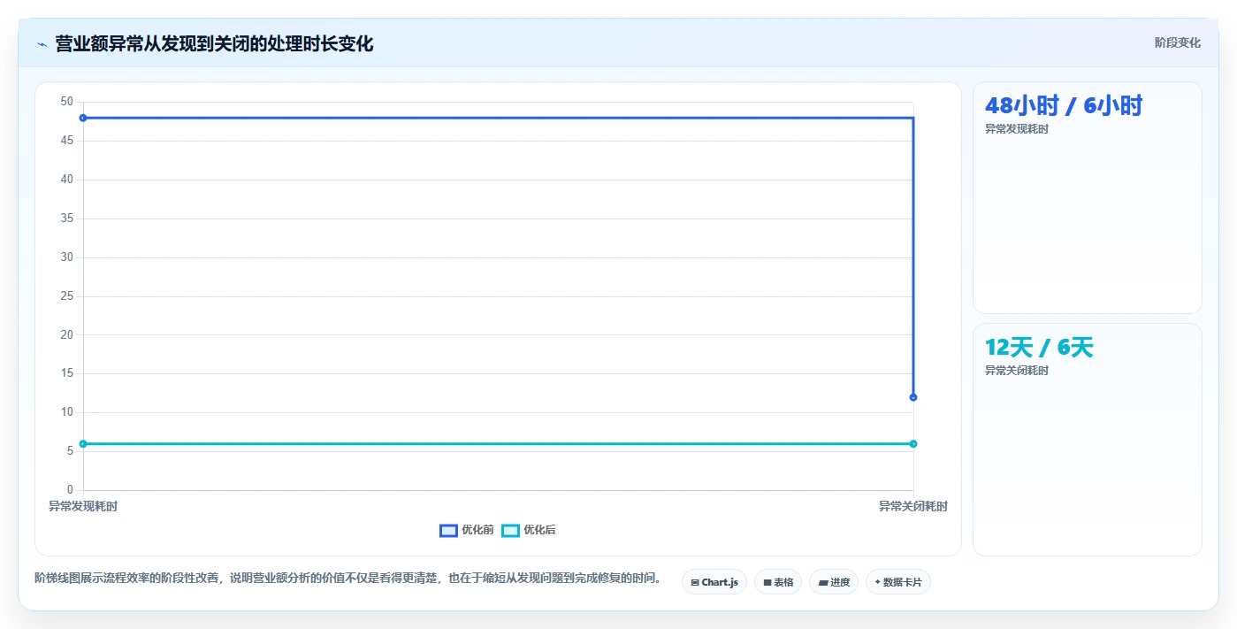Click the 12天 / 6天 value

1039,348
